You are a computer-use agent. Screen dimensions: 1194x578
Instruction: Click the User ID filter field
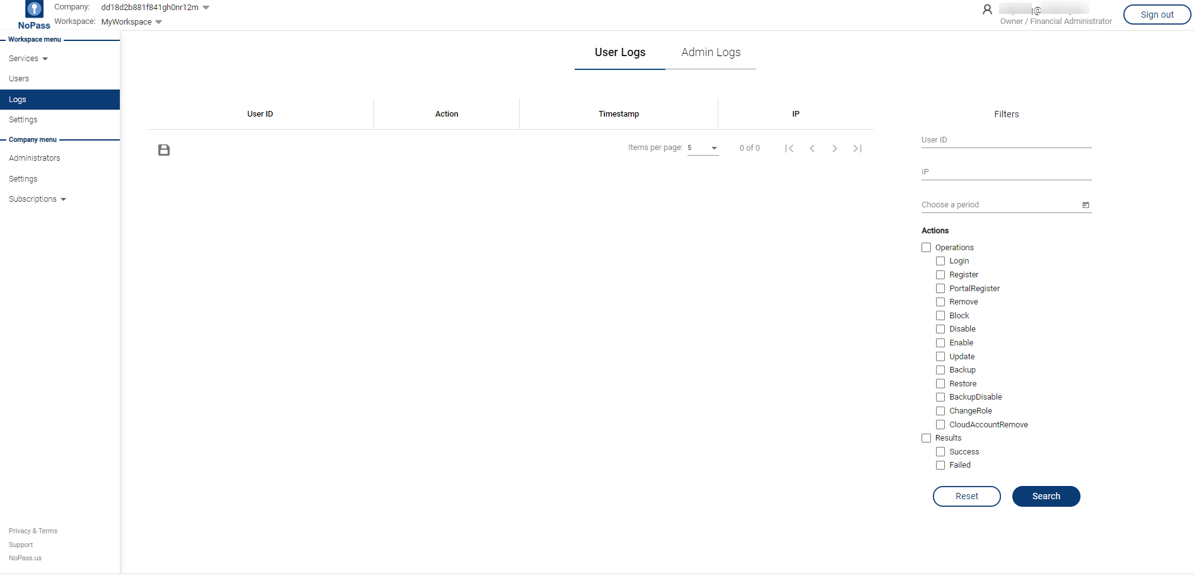1006,140
